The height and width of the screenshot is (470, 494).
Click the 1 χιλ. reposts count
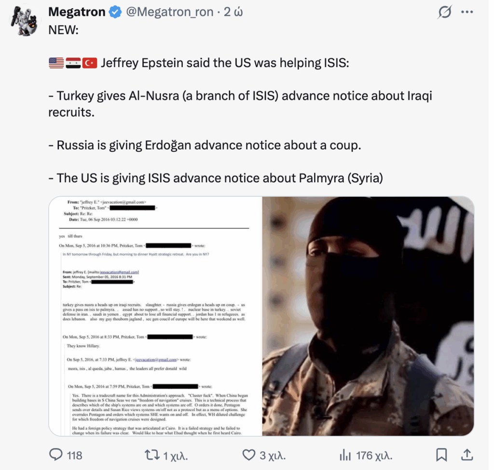click(x=176, y=456)
